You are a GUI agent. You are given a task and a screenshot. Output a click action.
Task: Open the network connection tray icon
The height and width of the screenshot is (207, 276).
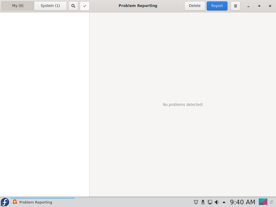(210, 202)
